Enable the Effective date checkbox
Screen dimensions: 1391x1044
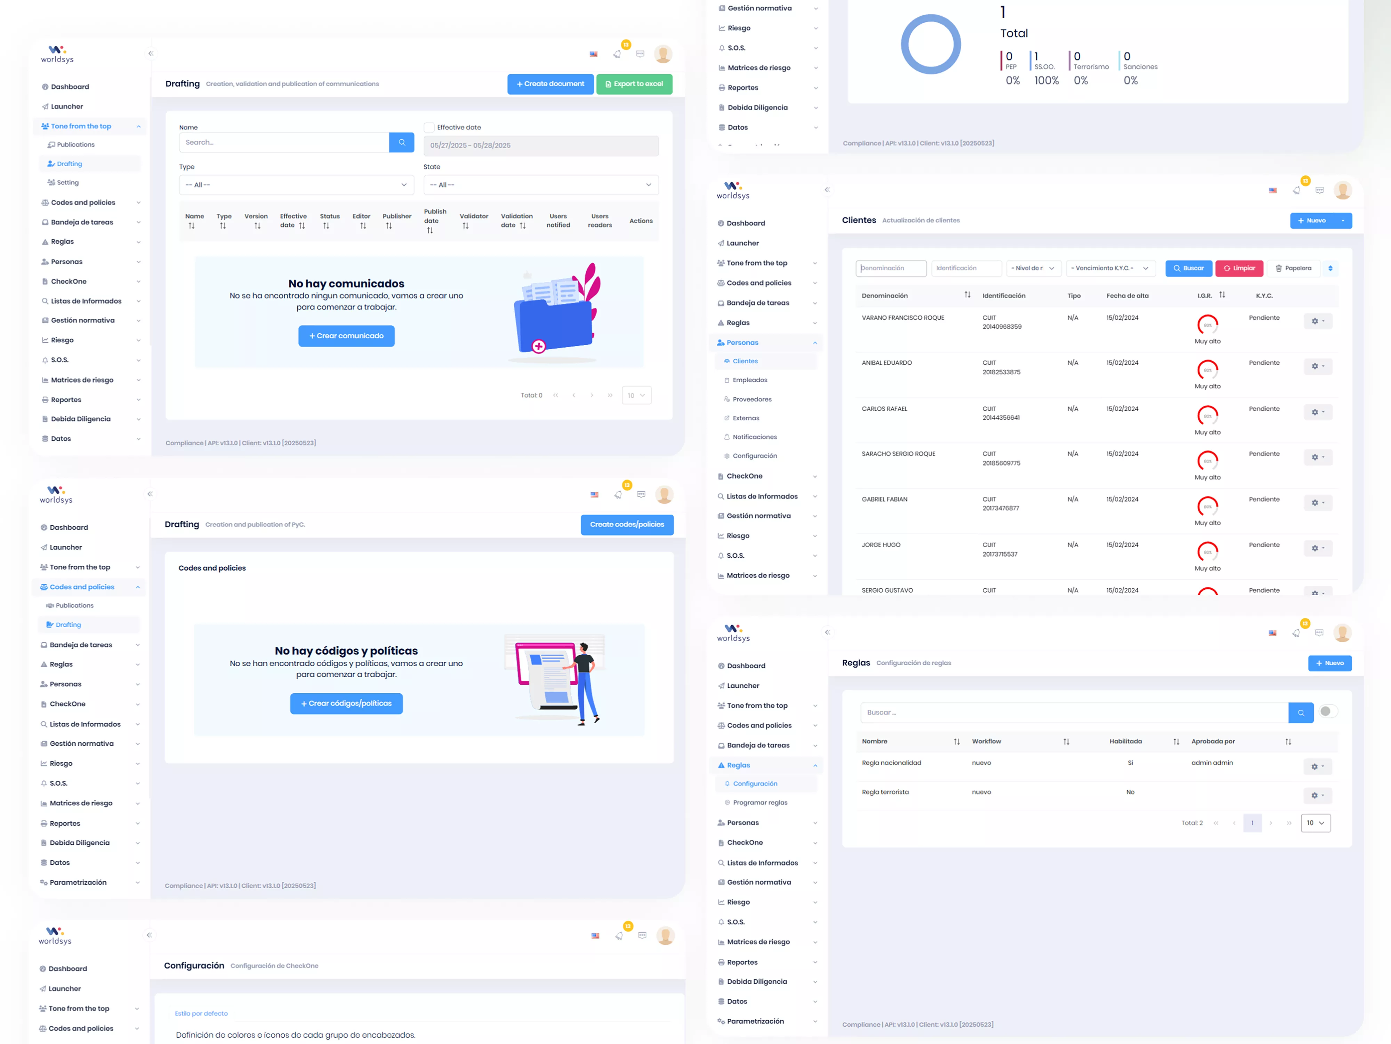click(429, 128)
